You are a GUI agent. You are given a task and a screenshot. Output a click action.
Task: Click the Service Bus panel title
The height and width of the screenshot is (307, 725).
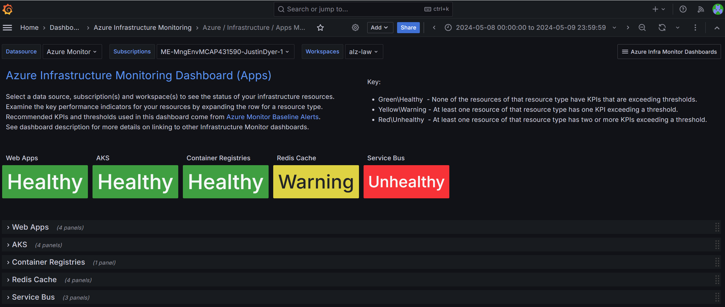click(x=386, y=158)
